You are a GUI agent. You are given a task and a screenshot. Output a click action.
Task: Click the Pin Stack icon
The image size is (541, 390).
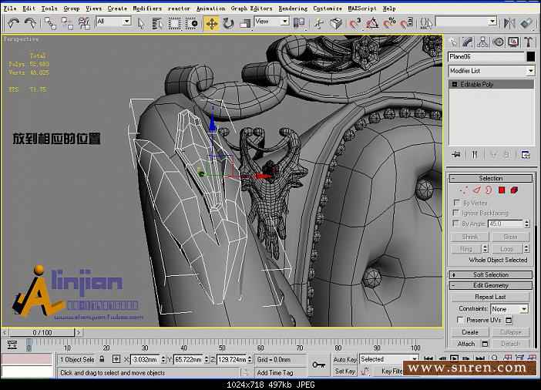point(456,154)
